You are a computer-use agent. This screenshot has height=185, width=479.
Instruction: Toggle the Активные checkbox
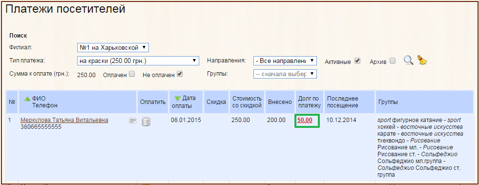coord(357,61)
